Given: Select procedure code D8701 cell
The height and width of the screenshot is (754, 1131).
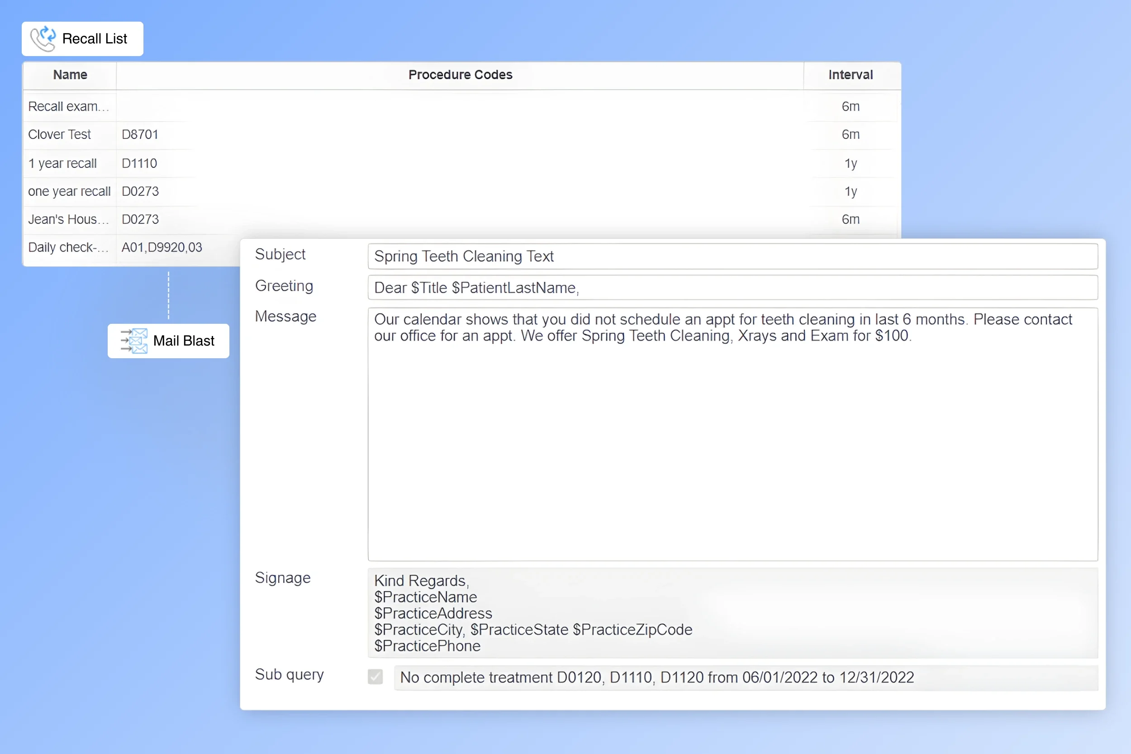Looking at the screenshot, I should 139,134.
